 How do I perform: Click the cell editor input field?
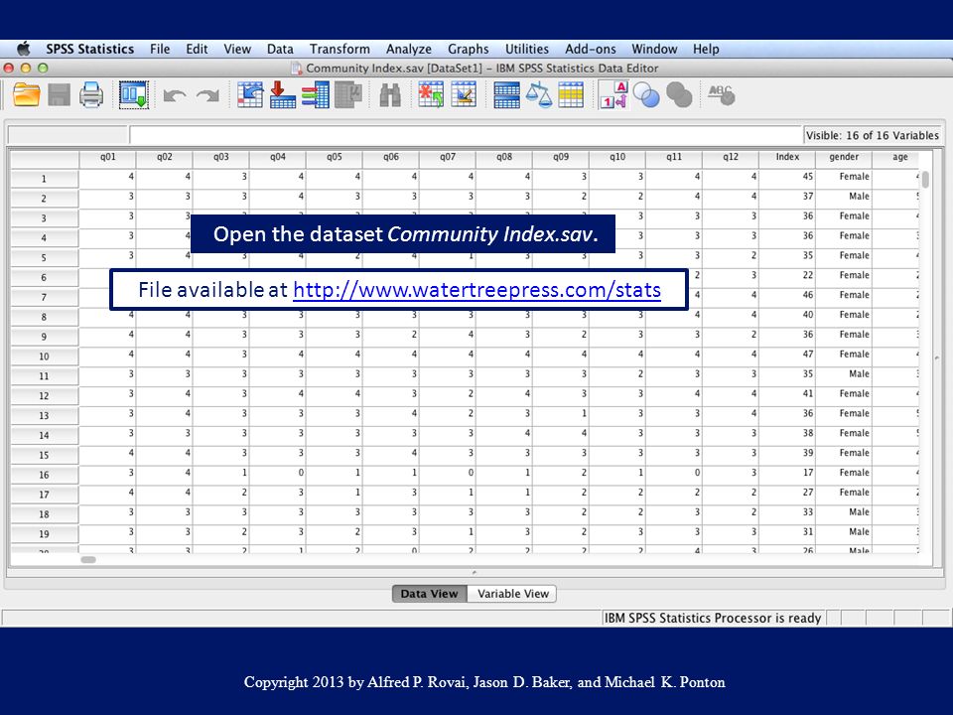click(x=466, y=135)
